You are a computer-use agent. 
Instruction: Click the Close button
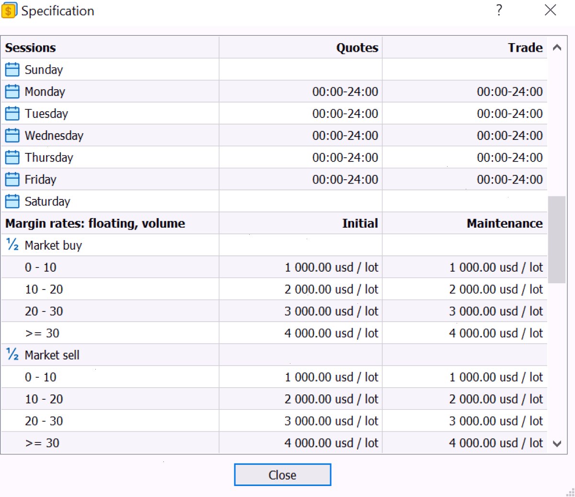point(282,475)
